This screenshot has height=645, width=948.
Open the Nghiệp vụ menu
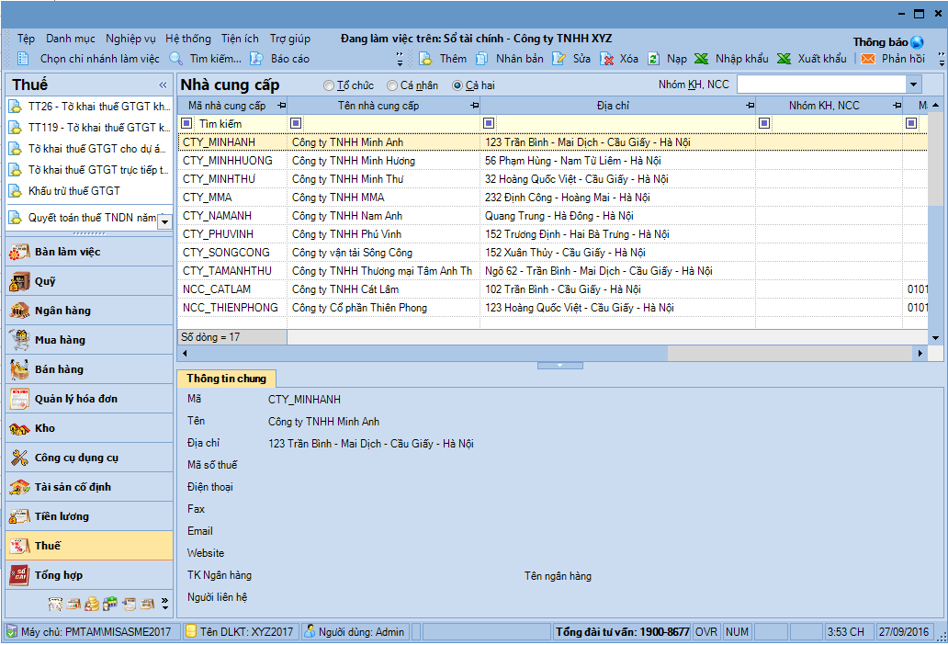(130, 39)
